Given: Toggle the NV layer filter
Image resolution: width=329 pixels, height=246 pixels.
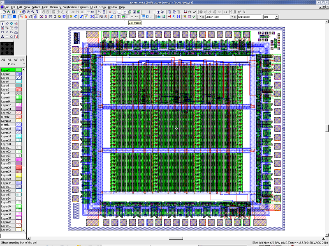Looking at the screenshot, I should point(22,60).
